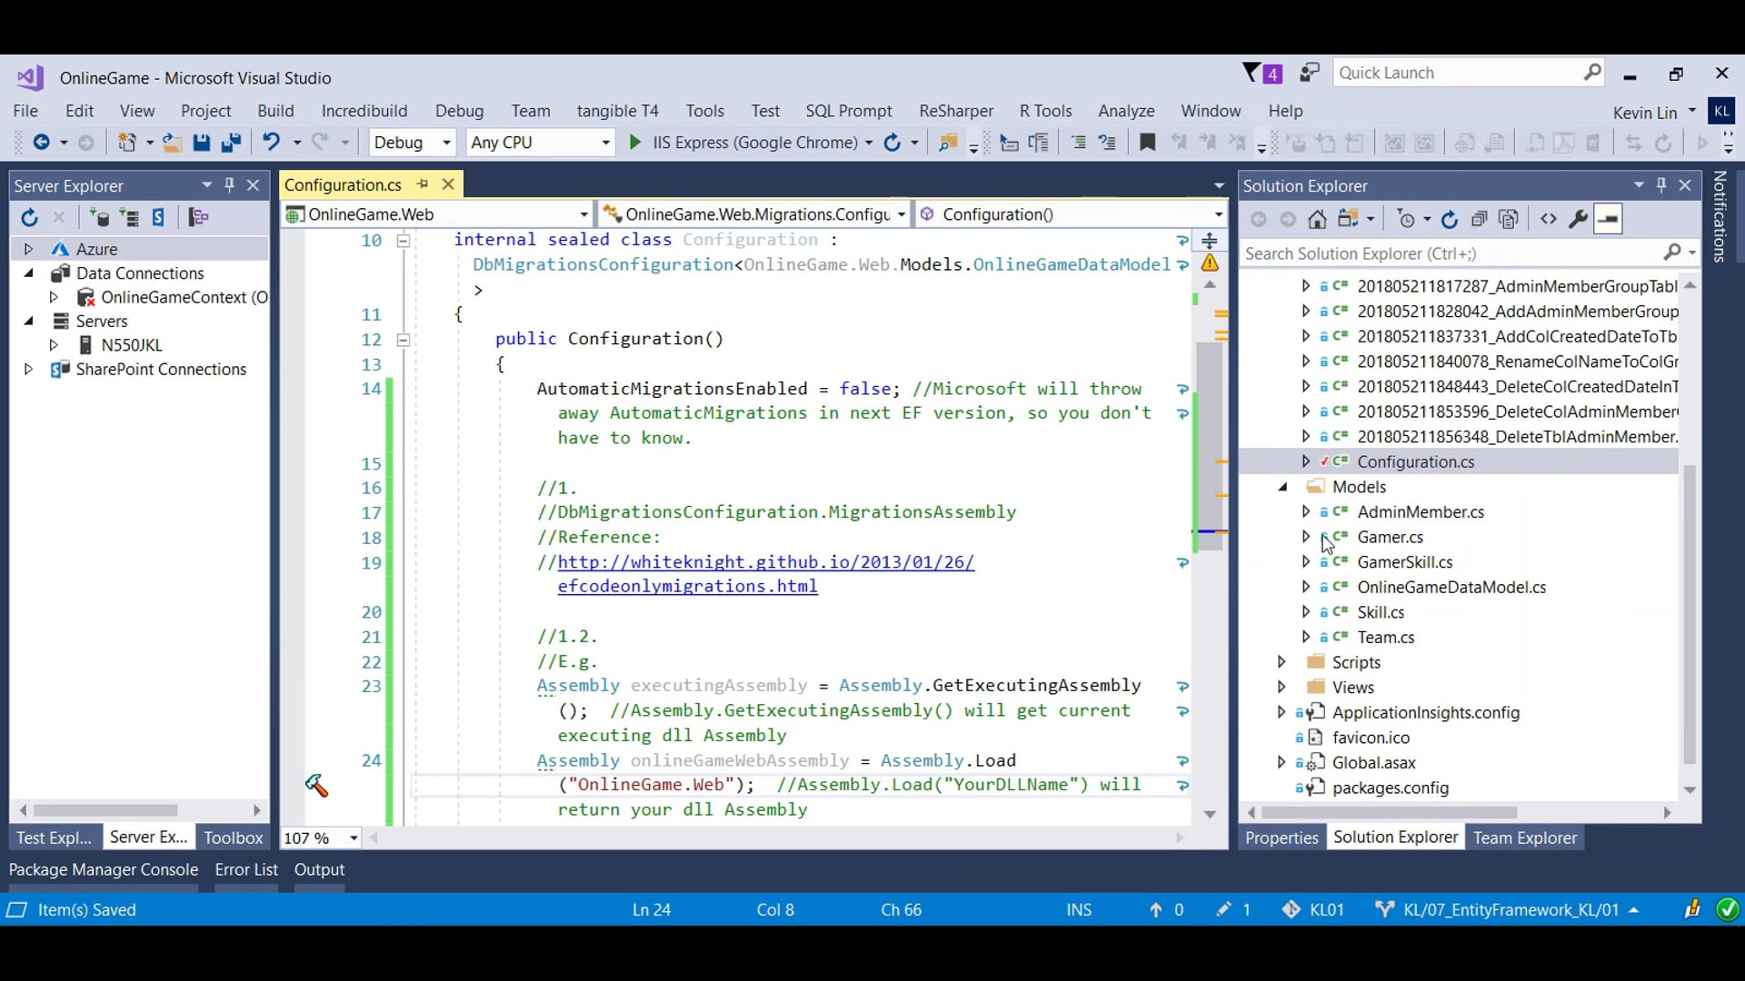
Task: Switch to the Team Explorer tab
Action: tap(1524, 837)
